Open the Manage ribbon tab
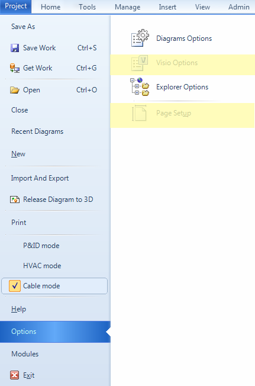This screenshot has width=255, height=386. click(x=127, y=7)
